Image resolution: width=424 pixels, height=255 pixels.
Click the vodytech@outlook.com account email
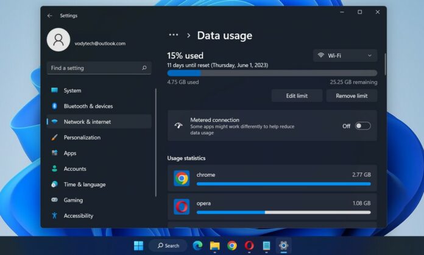pos(100,43)
